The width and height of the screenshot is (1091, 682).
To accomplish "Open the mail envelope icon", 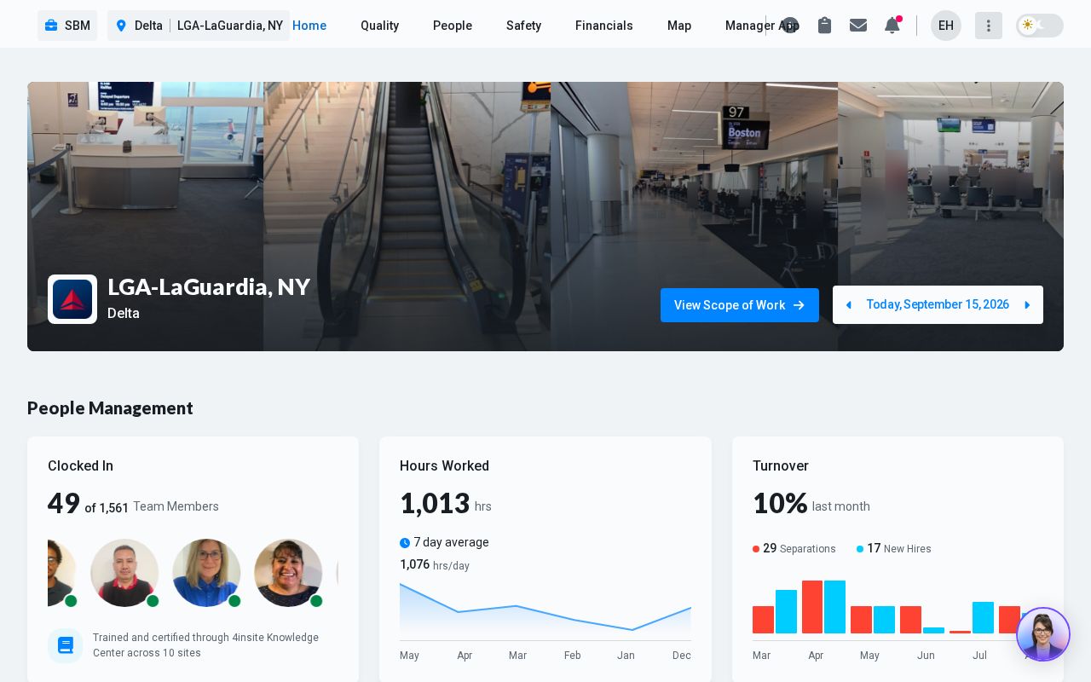I will [858, 26].
